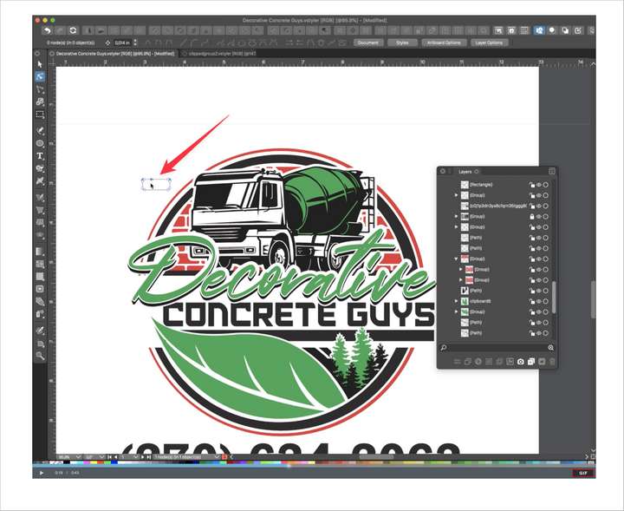The height and width of the screenshot is (511, 624).
Task: Collapse the expanded red Group in Layers
Action: (457, 259)
